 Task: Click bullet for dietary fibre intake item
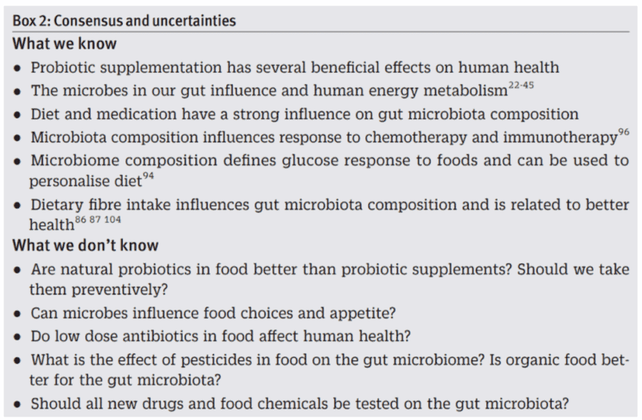[17, 205]
